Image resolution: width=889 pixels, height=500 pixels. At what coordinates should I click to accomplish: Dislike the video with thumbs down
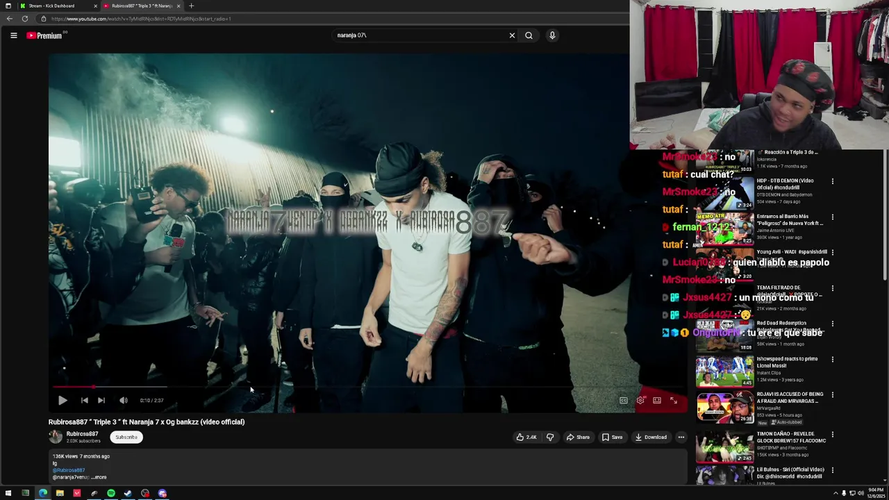click(550, 437)
